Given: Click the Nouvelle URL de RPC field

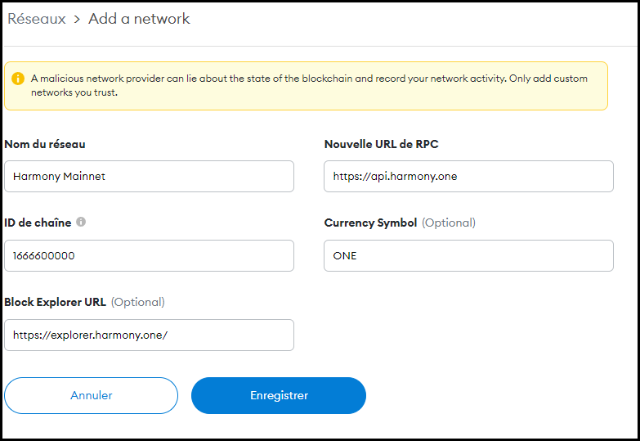Looking at the screenshot, I should point(468,176).
